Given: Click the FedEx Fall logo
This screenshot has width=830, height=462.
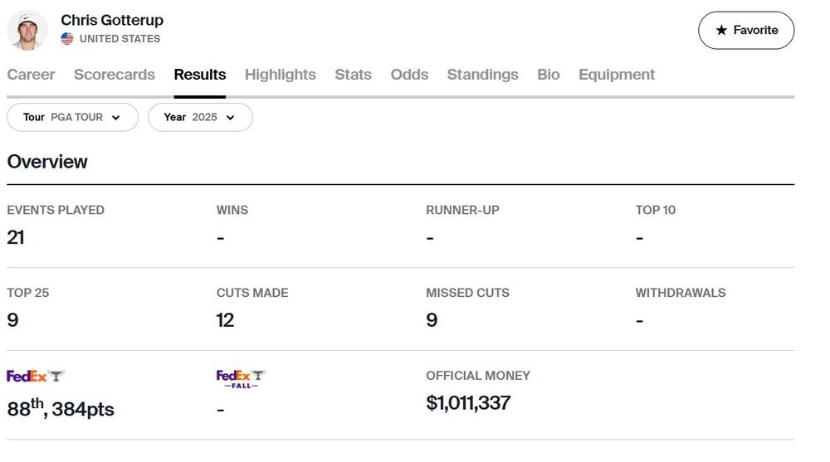Looking at the screenshot, I should 241,379.
